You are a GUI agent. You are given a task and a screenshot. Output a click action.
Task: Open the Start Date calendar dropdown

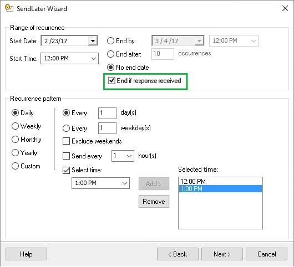[x=93, y=40]
